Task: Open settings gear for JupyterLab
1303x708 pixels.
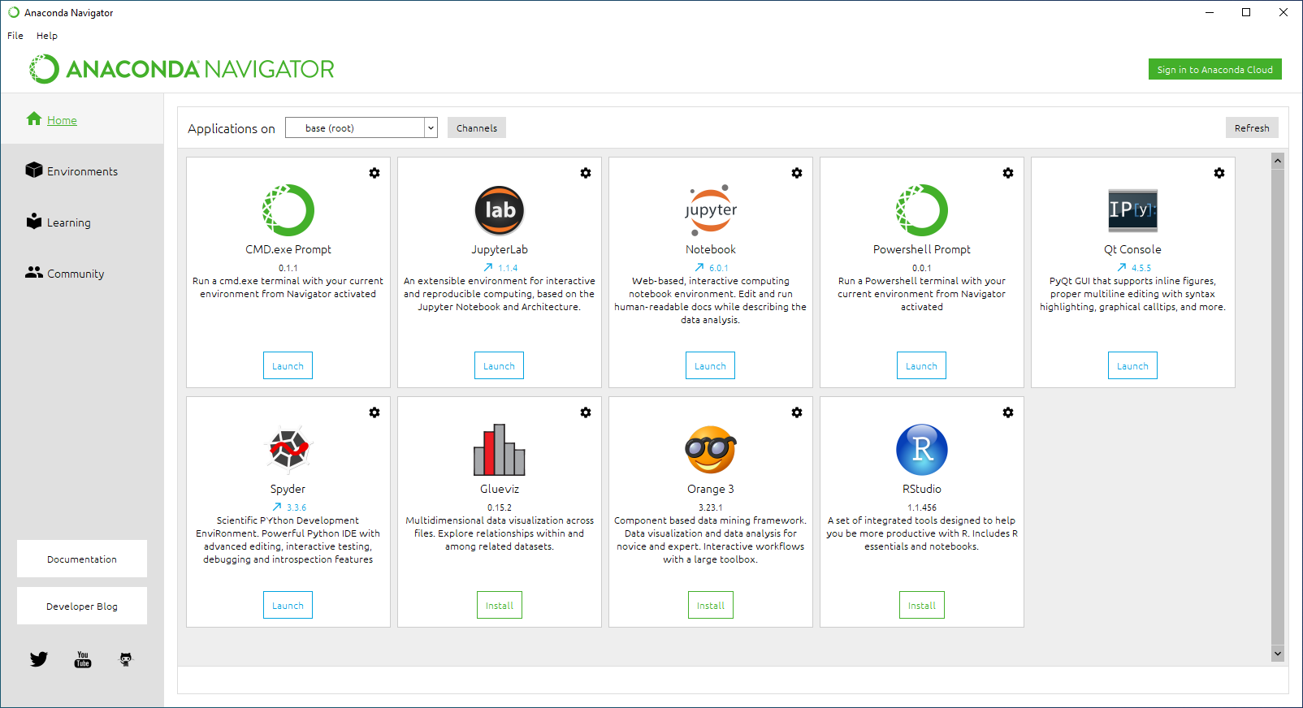Action: (586, 173)
